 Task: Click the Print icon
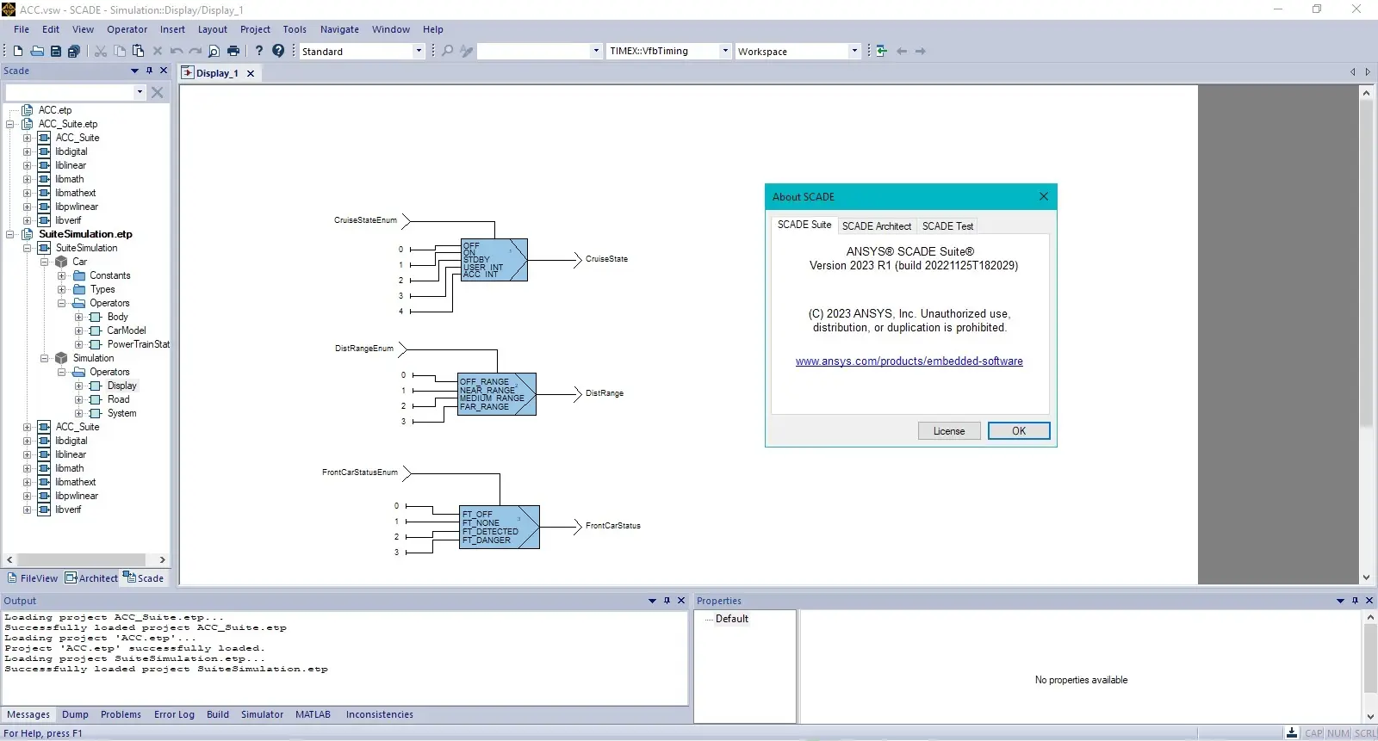coord(233,51)
